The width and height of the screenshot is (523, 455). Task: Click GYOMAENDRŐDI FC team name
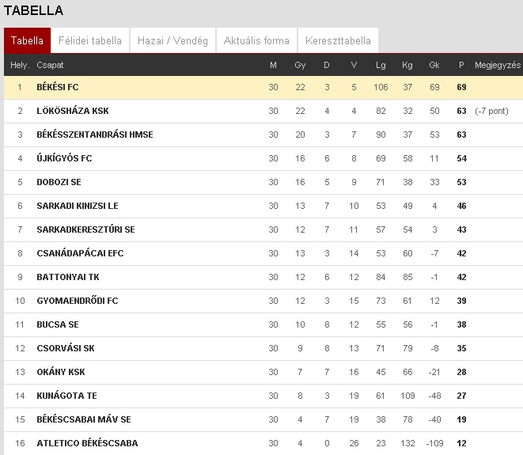78,301
